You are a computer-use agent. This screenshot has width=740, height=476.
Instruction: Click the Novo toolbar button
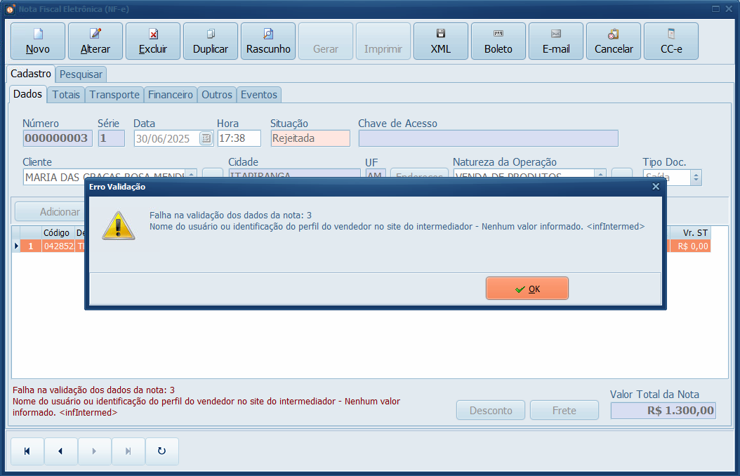38,41
